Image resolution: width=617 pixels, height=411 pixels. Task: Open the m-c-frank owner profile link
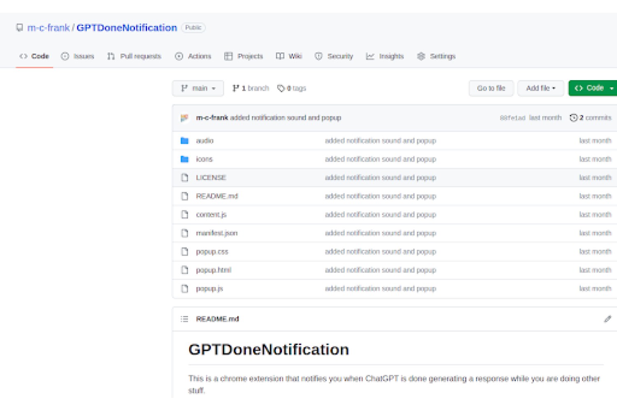coord(49,28)
